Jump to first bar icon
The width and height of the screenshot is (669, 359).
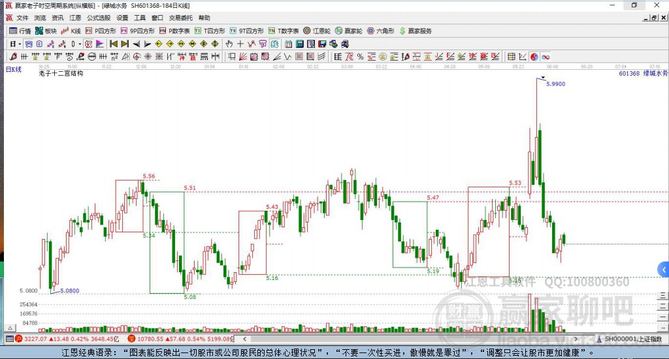[x=114, y=44]
